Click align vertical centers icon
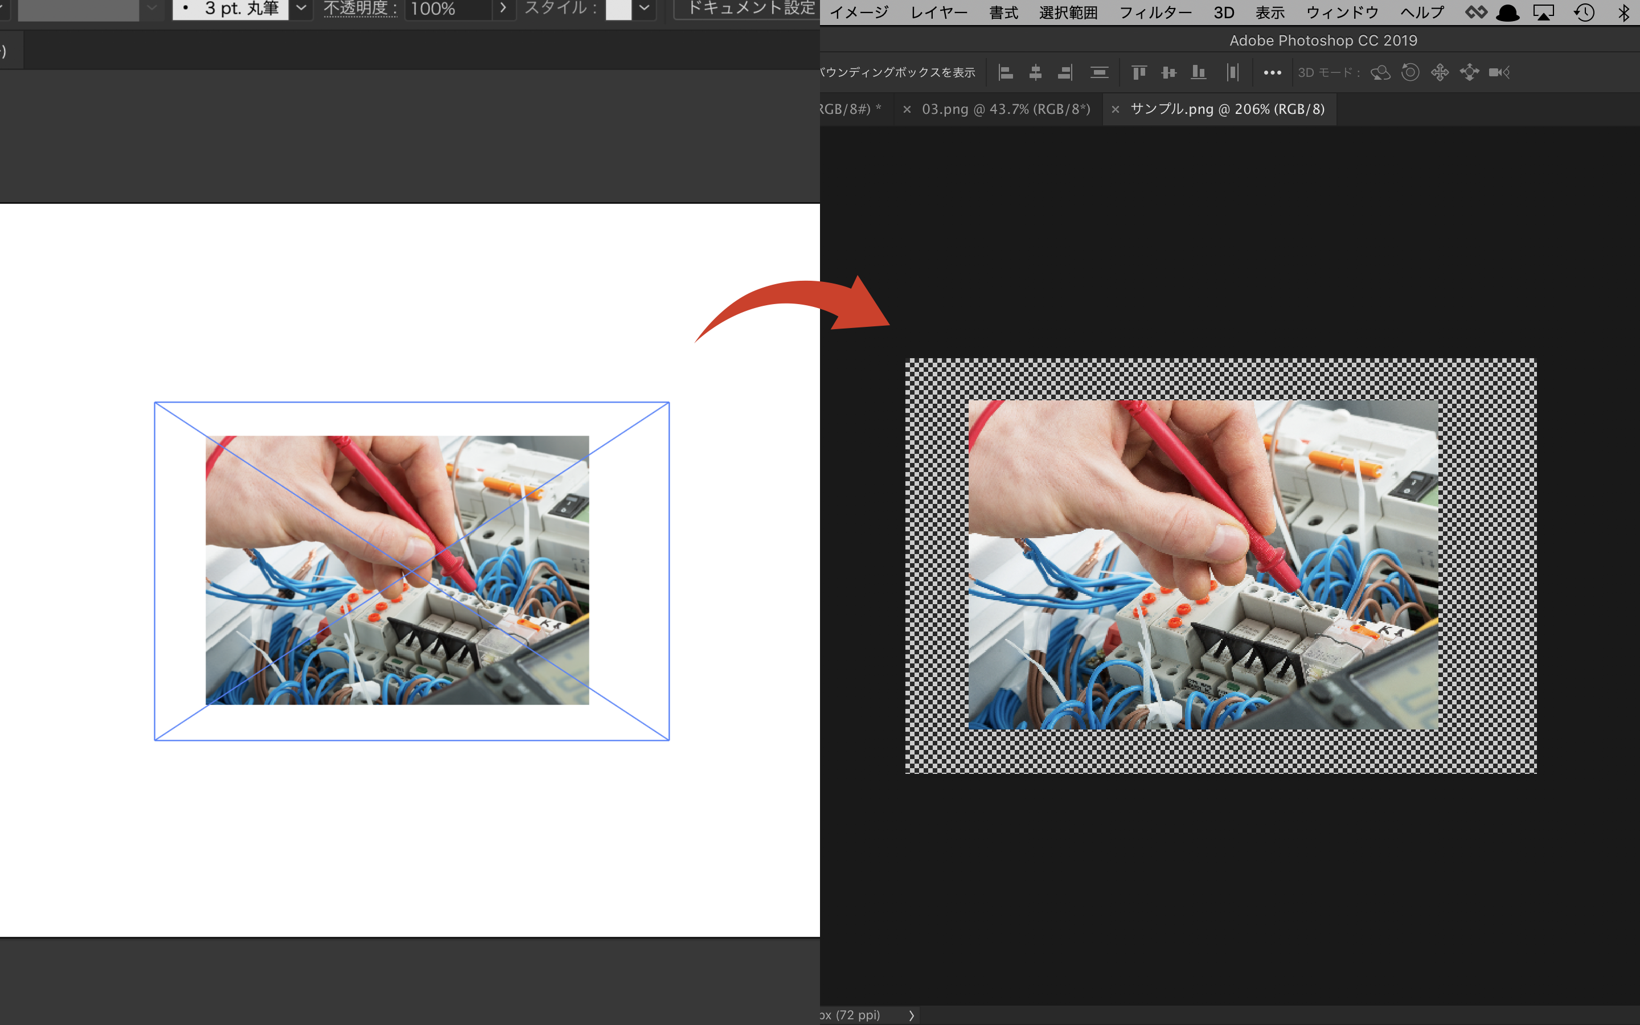The width and height of the screenshot is (1640, 1025). click(x=1169, y=72)
